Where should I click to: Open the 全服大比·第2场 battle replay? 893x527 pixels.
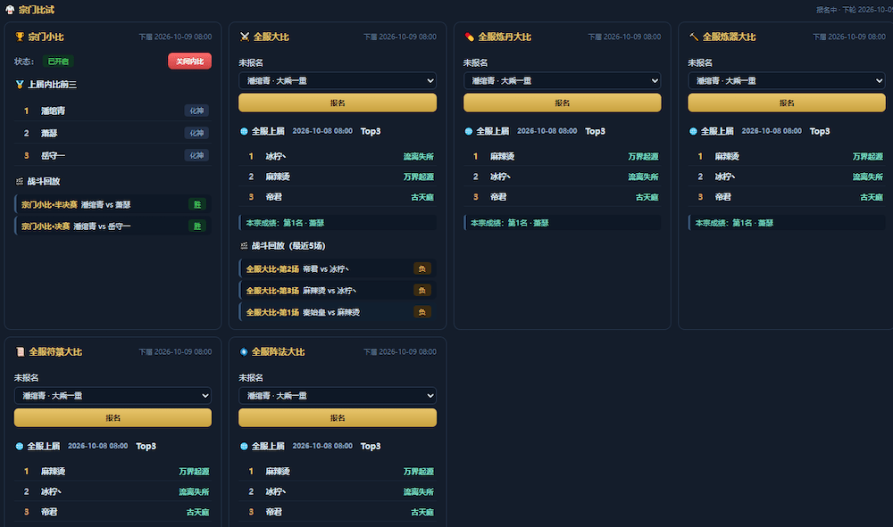coord(338,269)
